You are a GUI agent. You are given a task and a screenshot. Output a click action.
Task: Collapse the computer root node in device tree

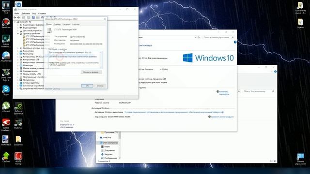click(x=15, y=22)
